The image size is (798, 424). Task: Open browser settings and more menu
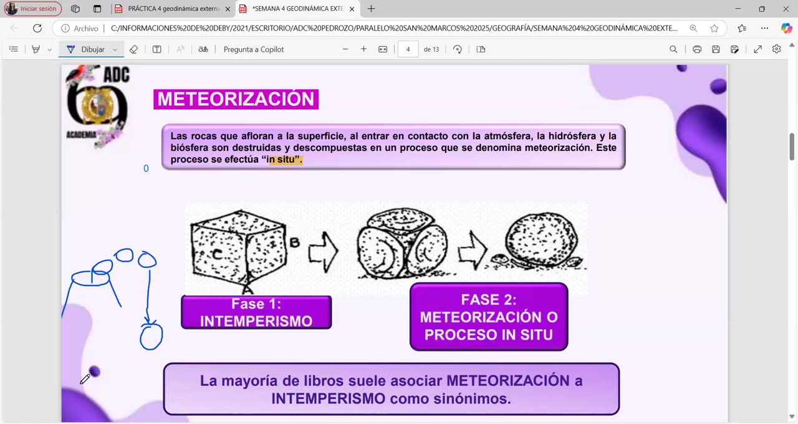pos(764,28)
